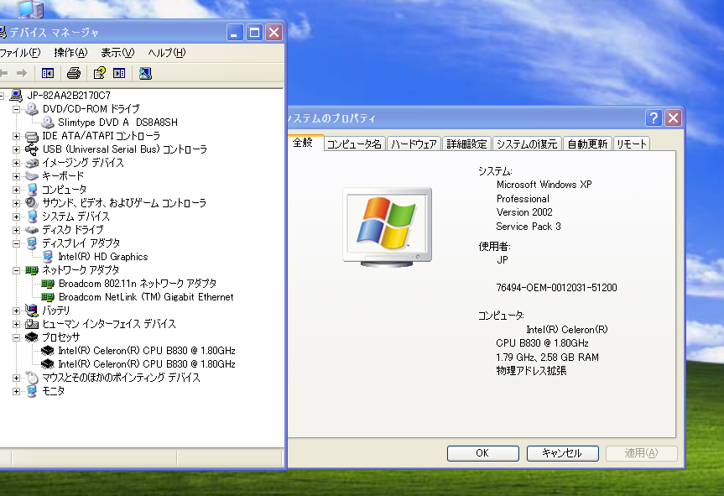This screenshot has height=496, width=724.
Task: Click the Forward arrow in Device Manager toolbar
Action: coord(22,73)
